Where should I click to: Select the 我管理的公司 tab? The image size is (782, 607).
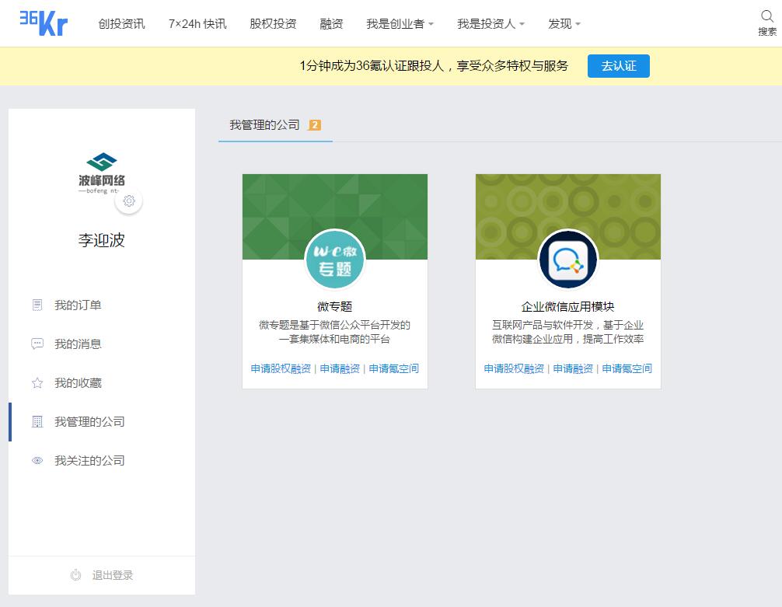[x=265, y=125]
